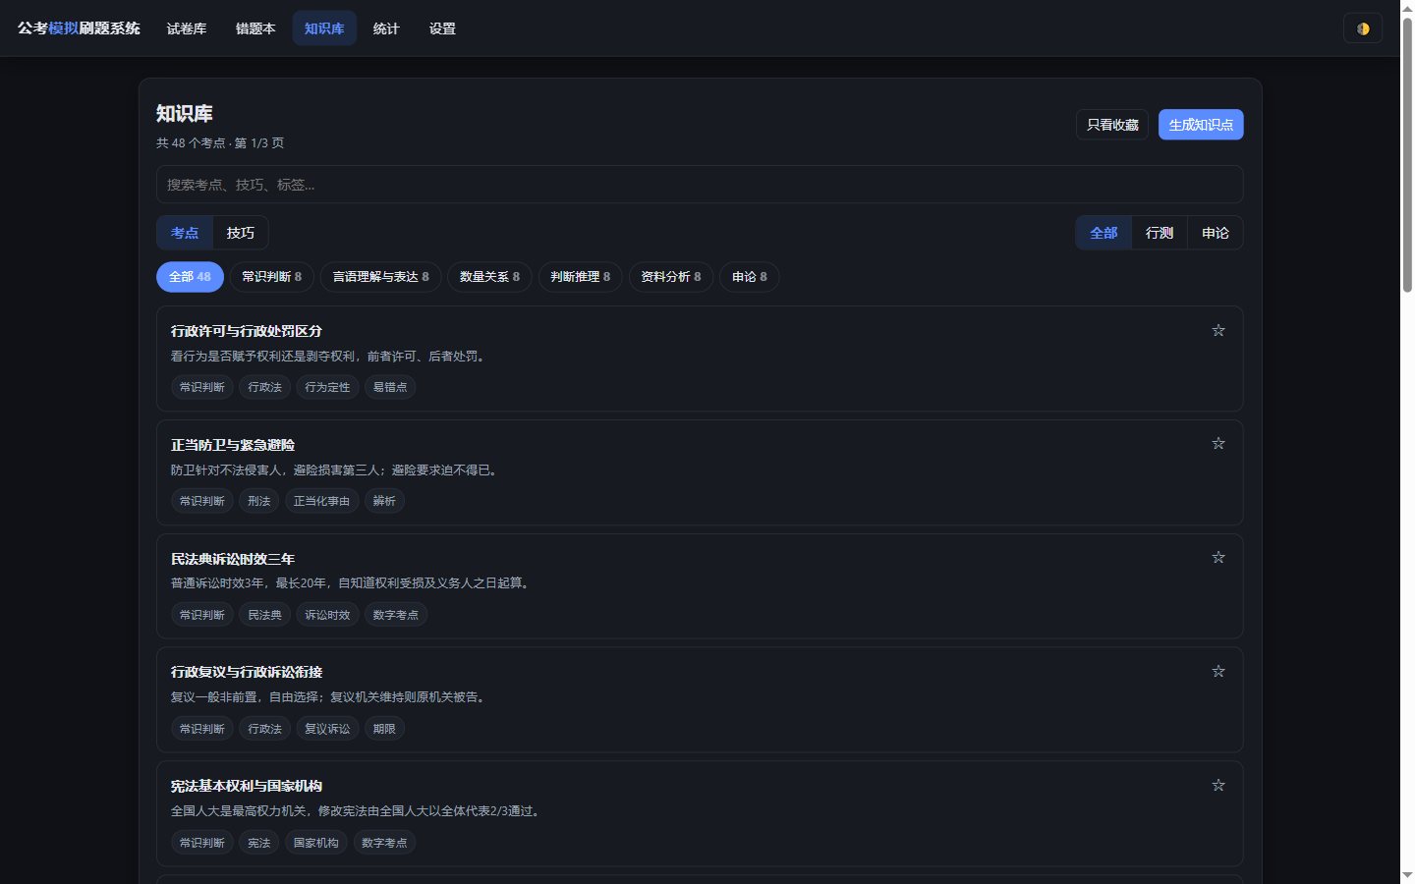Screen dimensions: 1415x884
Task: Click the page vertical scrollbar thumb
Action: pyautogui.click(x=1407, y=157)
